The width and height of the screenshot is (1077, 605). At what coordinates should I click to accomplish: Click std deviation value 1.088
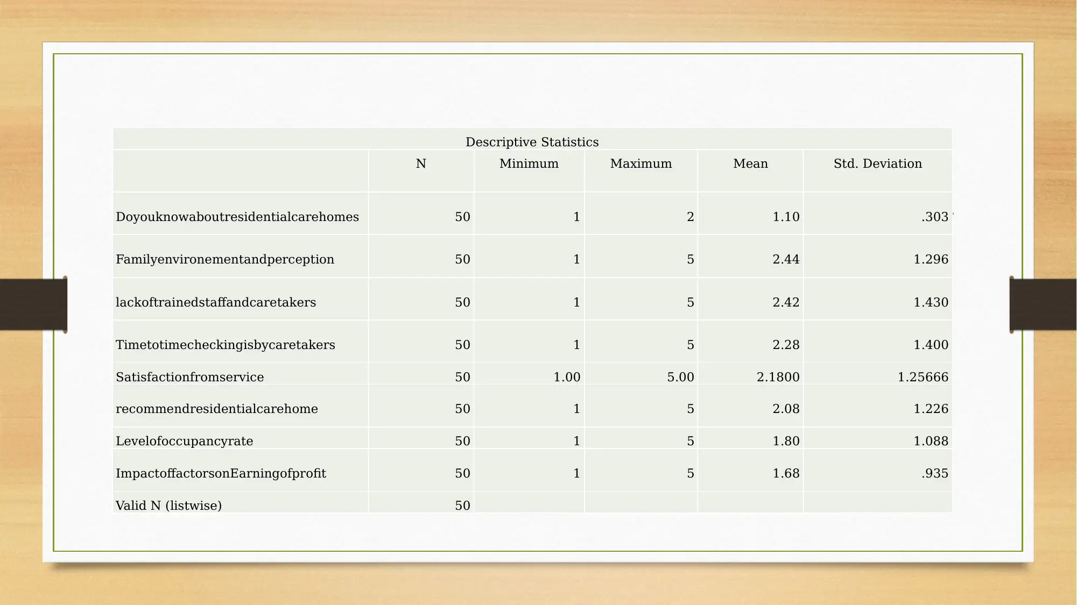pos(931,441)
